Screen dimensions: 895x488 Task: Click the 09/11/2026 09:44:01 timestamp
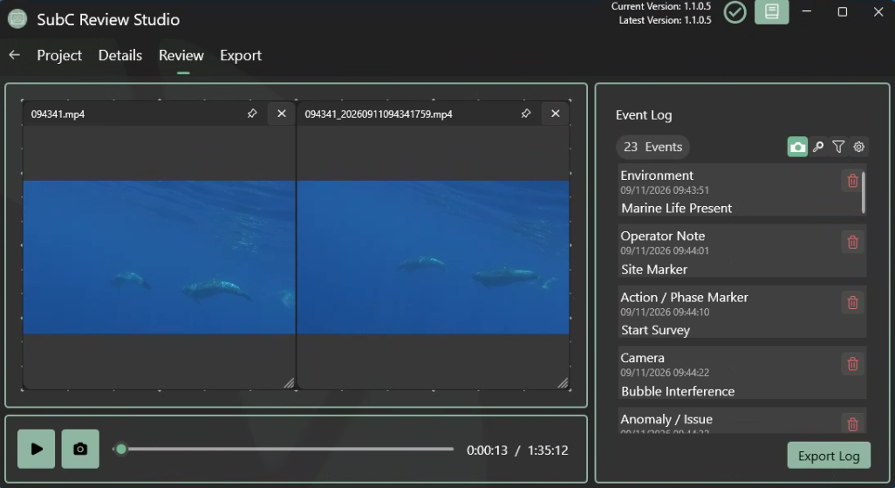coord(665,251)
